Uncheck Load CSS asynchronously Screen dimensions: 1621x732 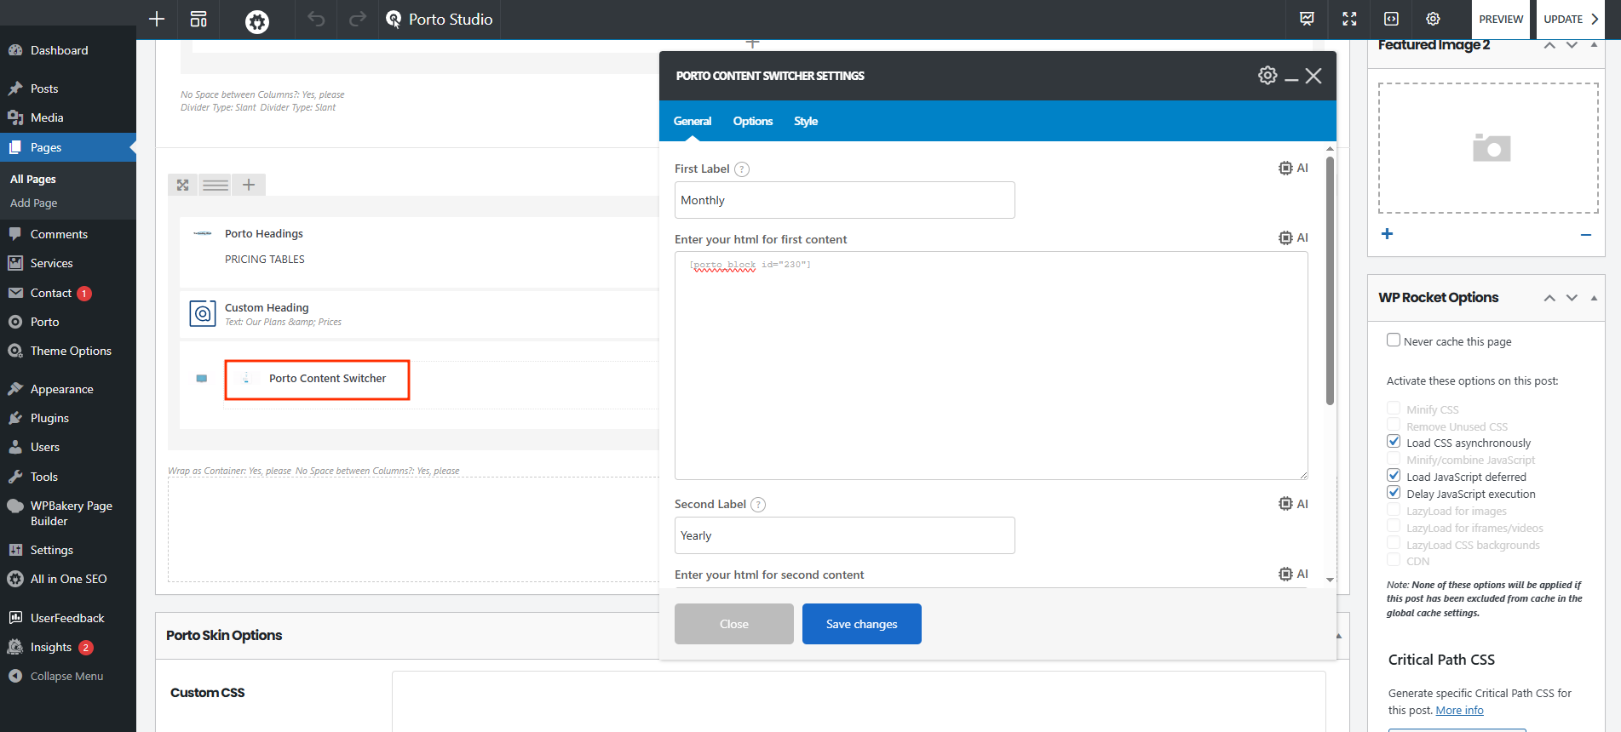pyautogui.click(x=1394, y=441)
